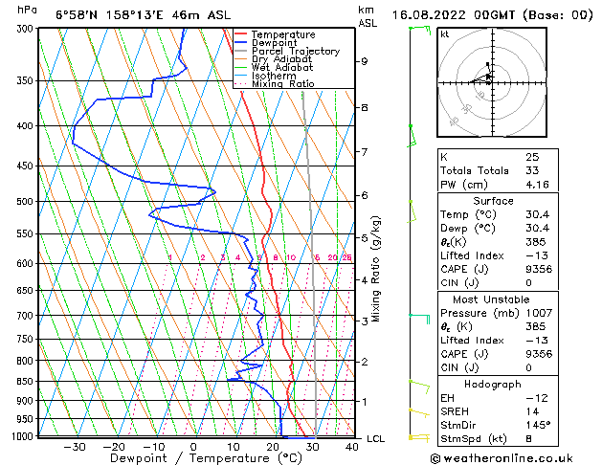This screenshot has width=602, height=465.
Task: Select the Temperature legend entry
Action: coord(283,34)
